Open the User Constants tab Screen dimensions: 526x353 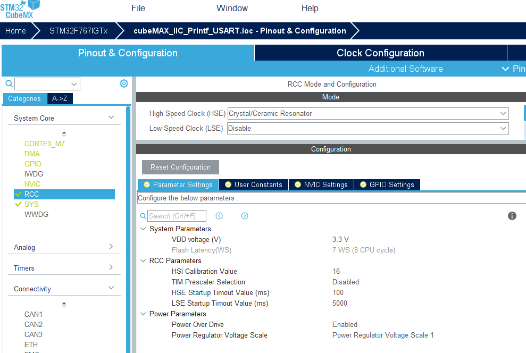(254, 184)
